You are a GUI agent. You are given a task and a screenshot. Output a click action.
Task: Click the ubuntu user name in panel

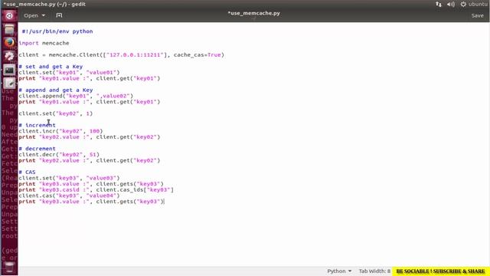point(478,4)
